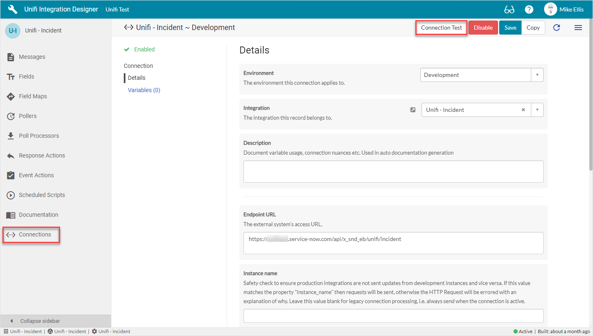Image resolution: width=593 pixels, height=336 pixels.
Task: Open Event Actions from the sidebar
Action: tap(36, 175)
